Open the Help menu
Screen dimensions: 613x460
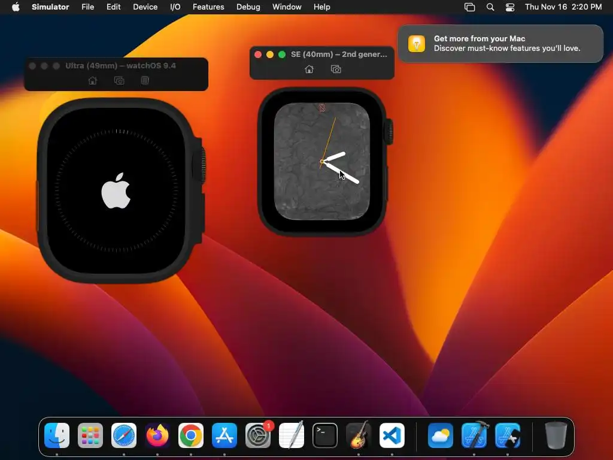(321, 7)
